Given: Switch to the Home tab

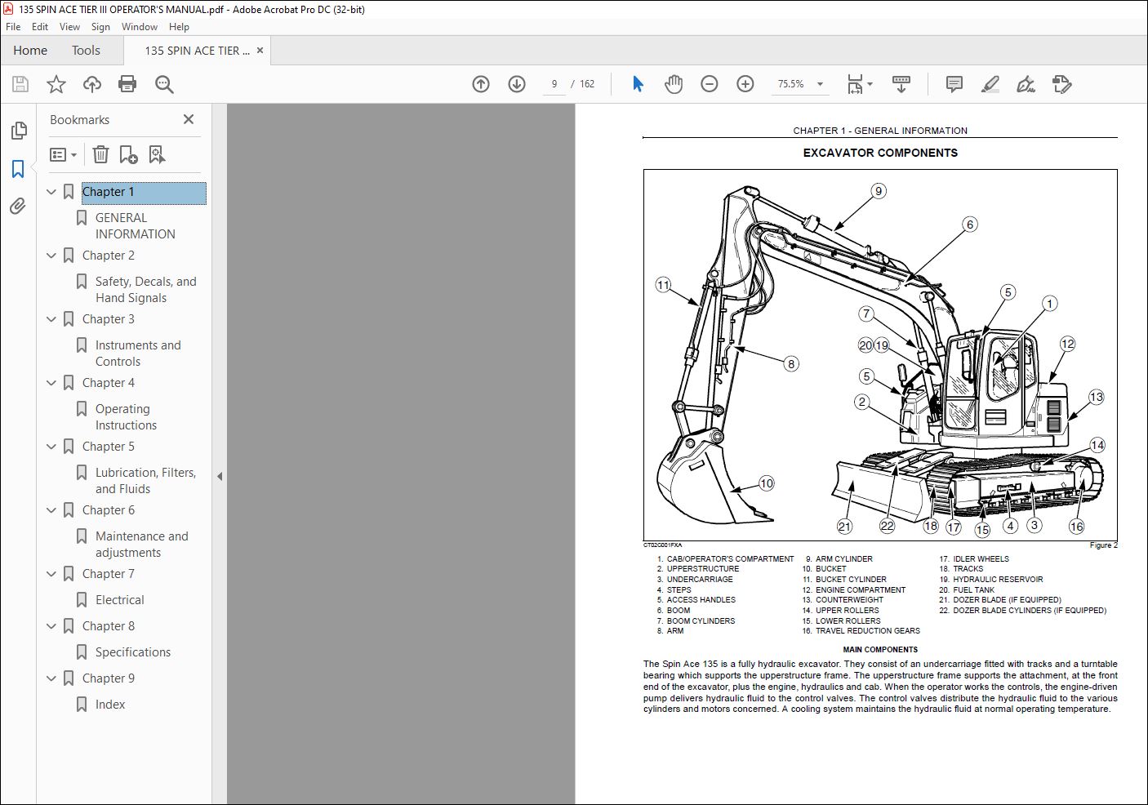Looking at the screenshot, I should click(30, 51).
